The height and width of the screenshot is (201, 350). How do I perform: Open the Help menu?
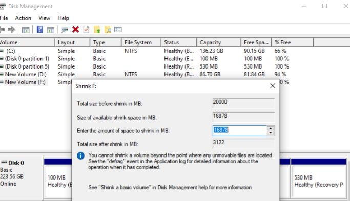point(63,18)
